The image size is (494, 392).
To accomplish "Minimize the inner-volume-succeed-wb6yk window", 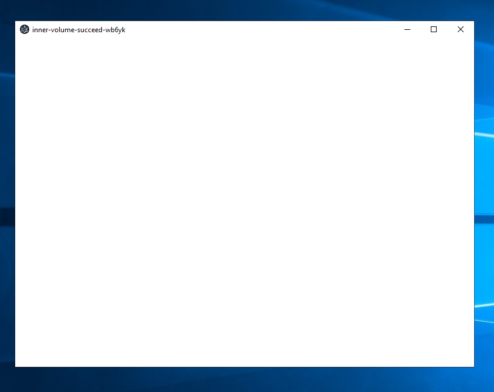I will (x=407, y=30).
